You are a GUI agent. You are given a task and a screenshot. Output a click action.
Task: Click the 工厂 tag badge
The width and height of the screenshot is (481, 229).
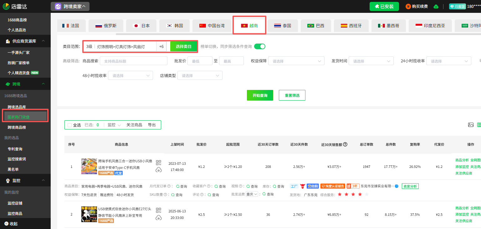(x=294, y=186)
